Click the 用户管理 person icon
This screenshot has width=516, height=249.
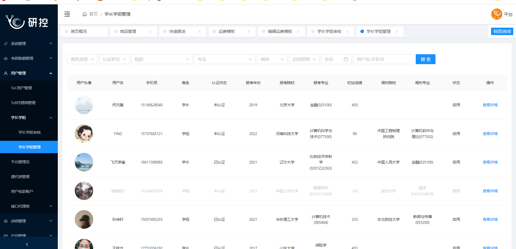(6, 73)
